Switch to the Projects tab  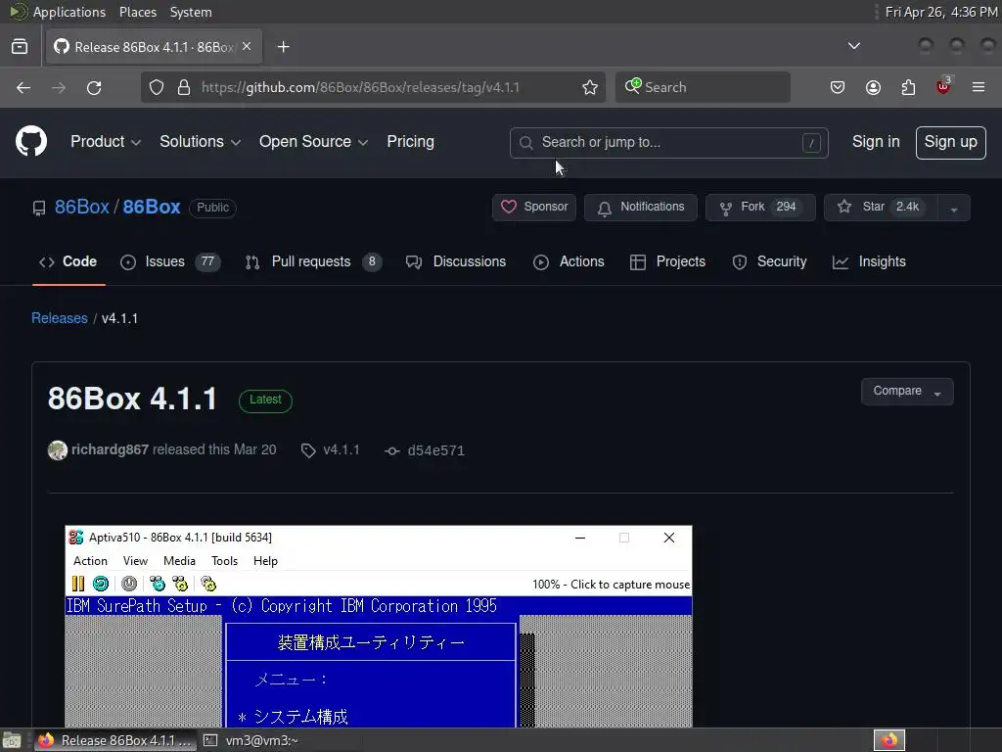pyautogui.click(x=667, y=262)
